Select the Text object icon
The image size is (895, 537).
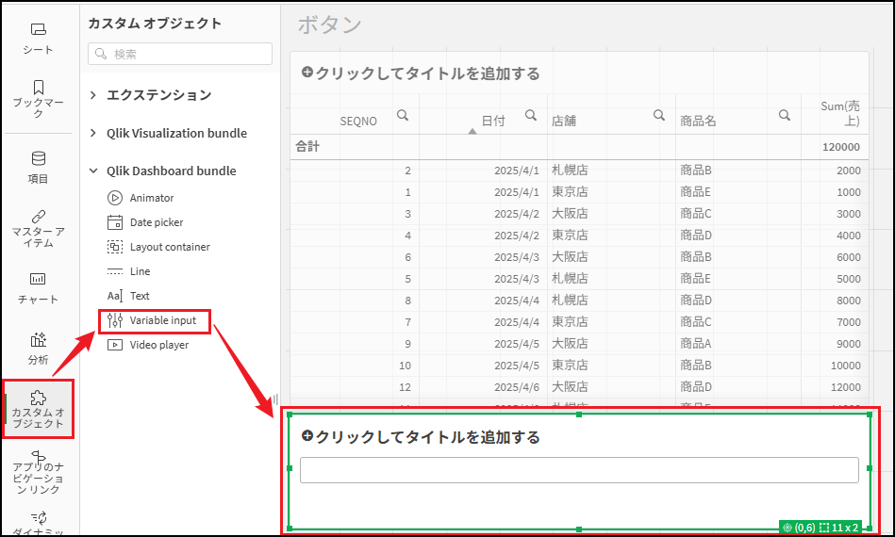click(115, 296)
